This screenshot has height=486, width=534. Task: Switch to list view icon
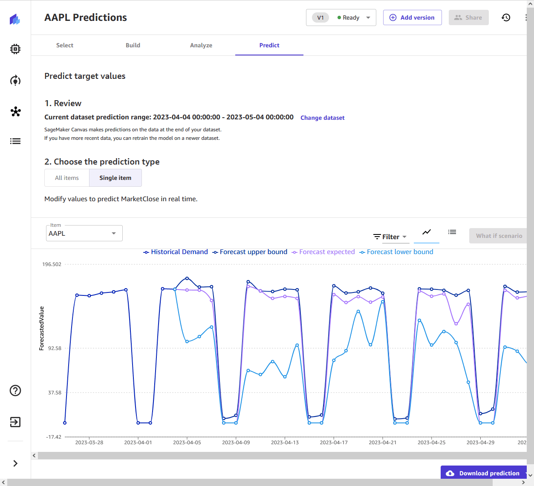coord(452,232)
